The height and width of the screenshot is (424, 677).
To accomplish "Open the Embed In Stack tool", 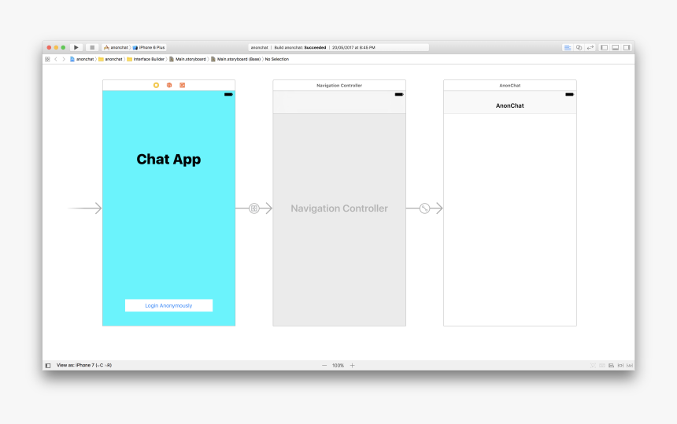I will coord(602,365).
